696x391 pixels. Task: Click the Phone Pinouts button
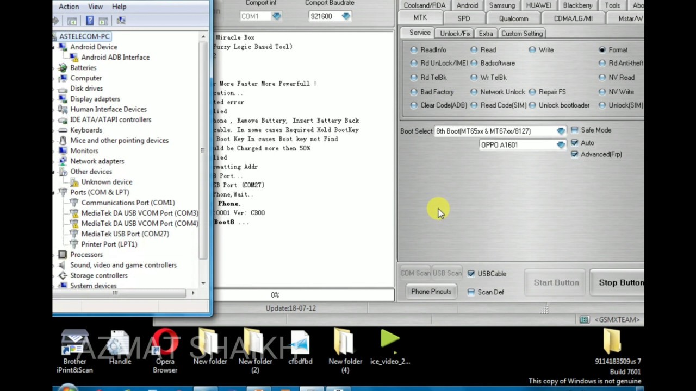click(x=431, y=292)
